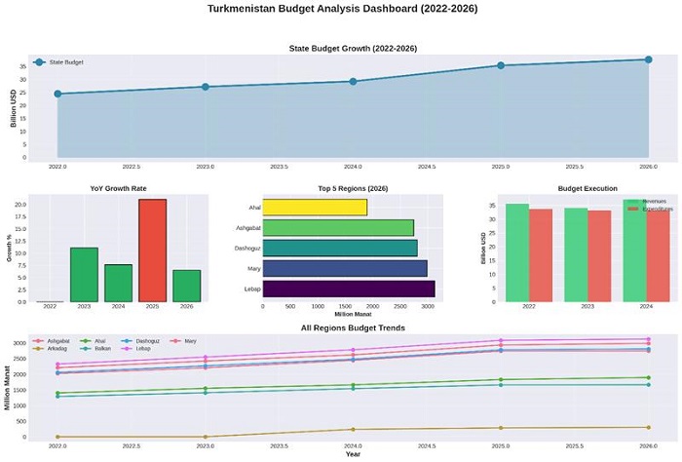Viewport: 682px width, 462px height.
Task: Select the purple Lebap bar in Top 5 Regions
Action: [348, 289]
